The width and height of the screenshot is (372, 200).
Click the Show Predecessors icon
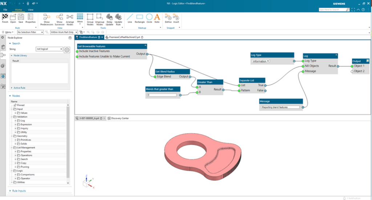pos(47,17)
